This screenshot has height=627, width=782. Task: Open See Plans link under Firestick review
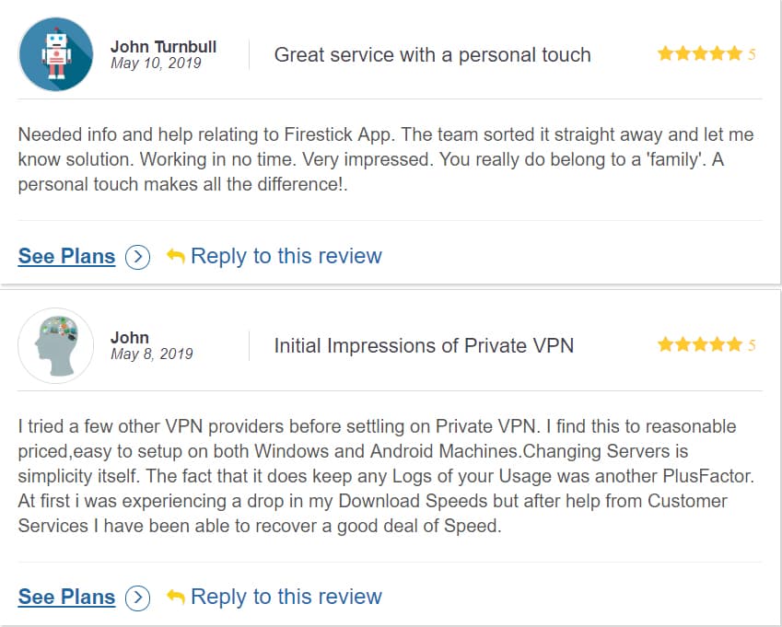(66, 256)
